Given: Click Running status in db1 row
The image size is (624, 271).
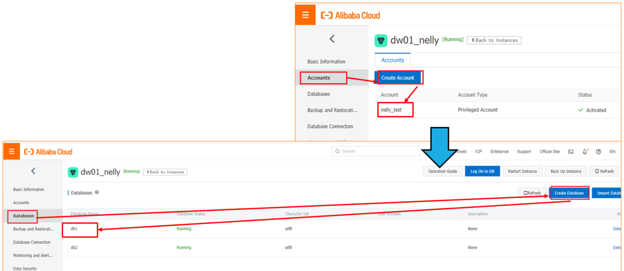Looking at the screenshot, I should click(184, 228).
